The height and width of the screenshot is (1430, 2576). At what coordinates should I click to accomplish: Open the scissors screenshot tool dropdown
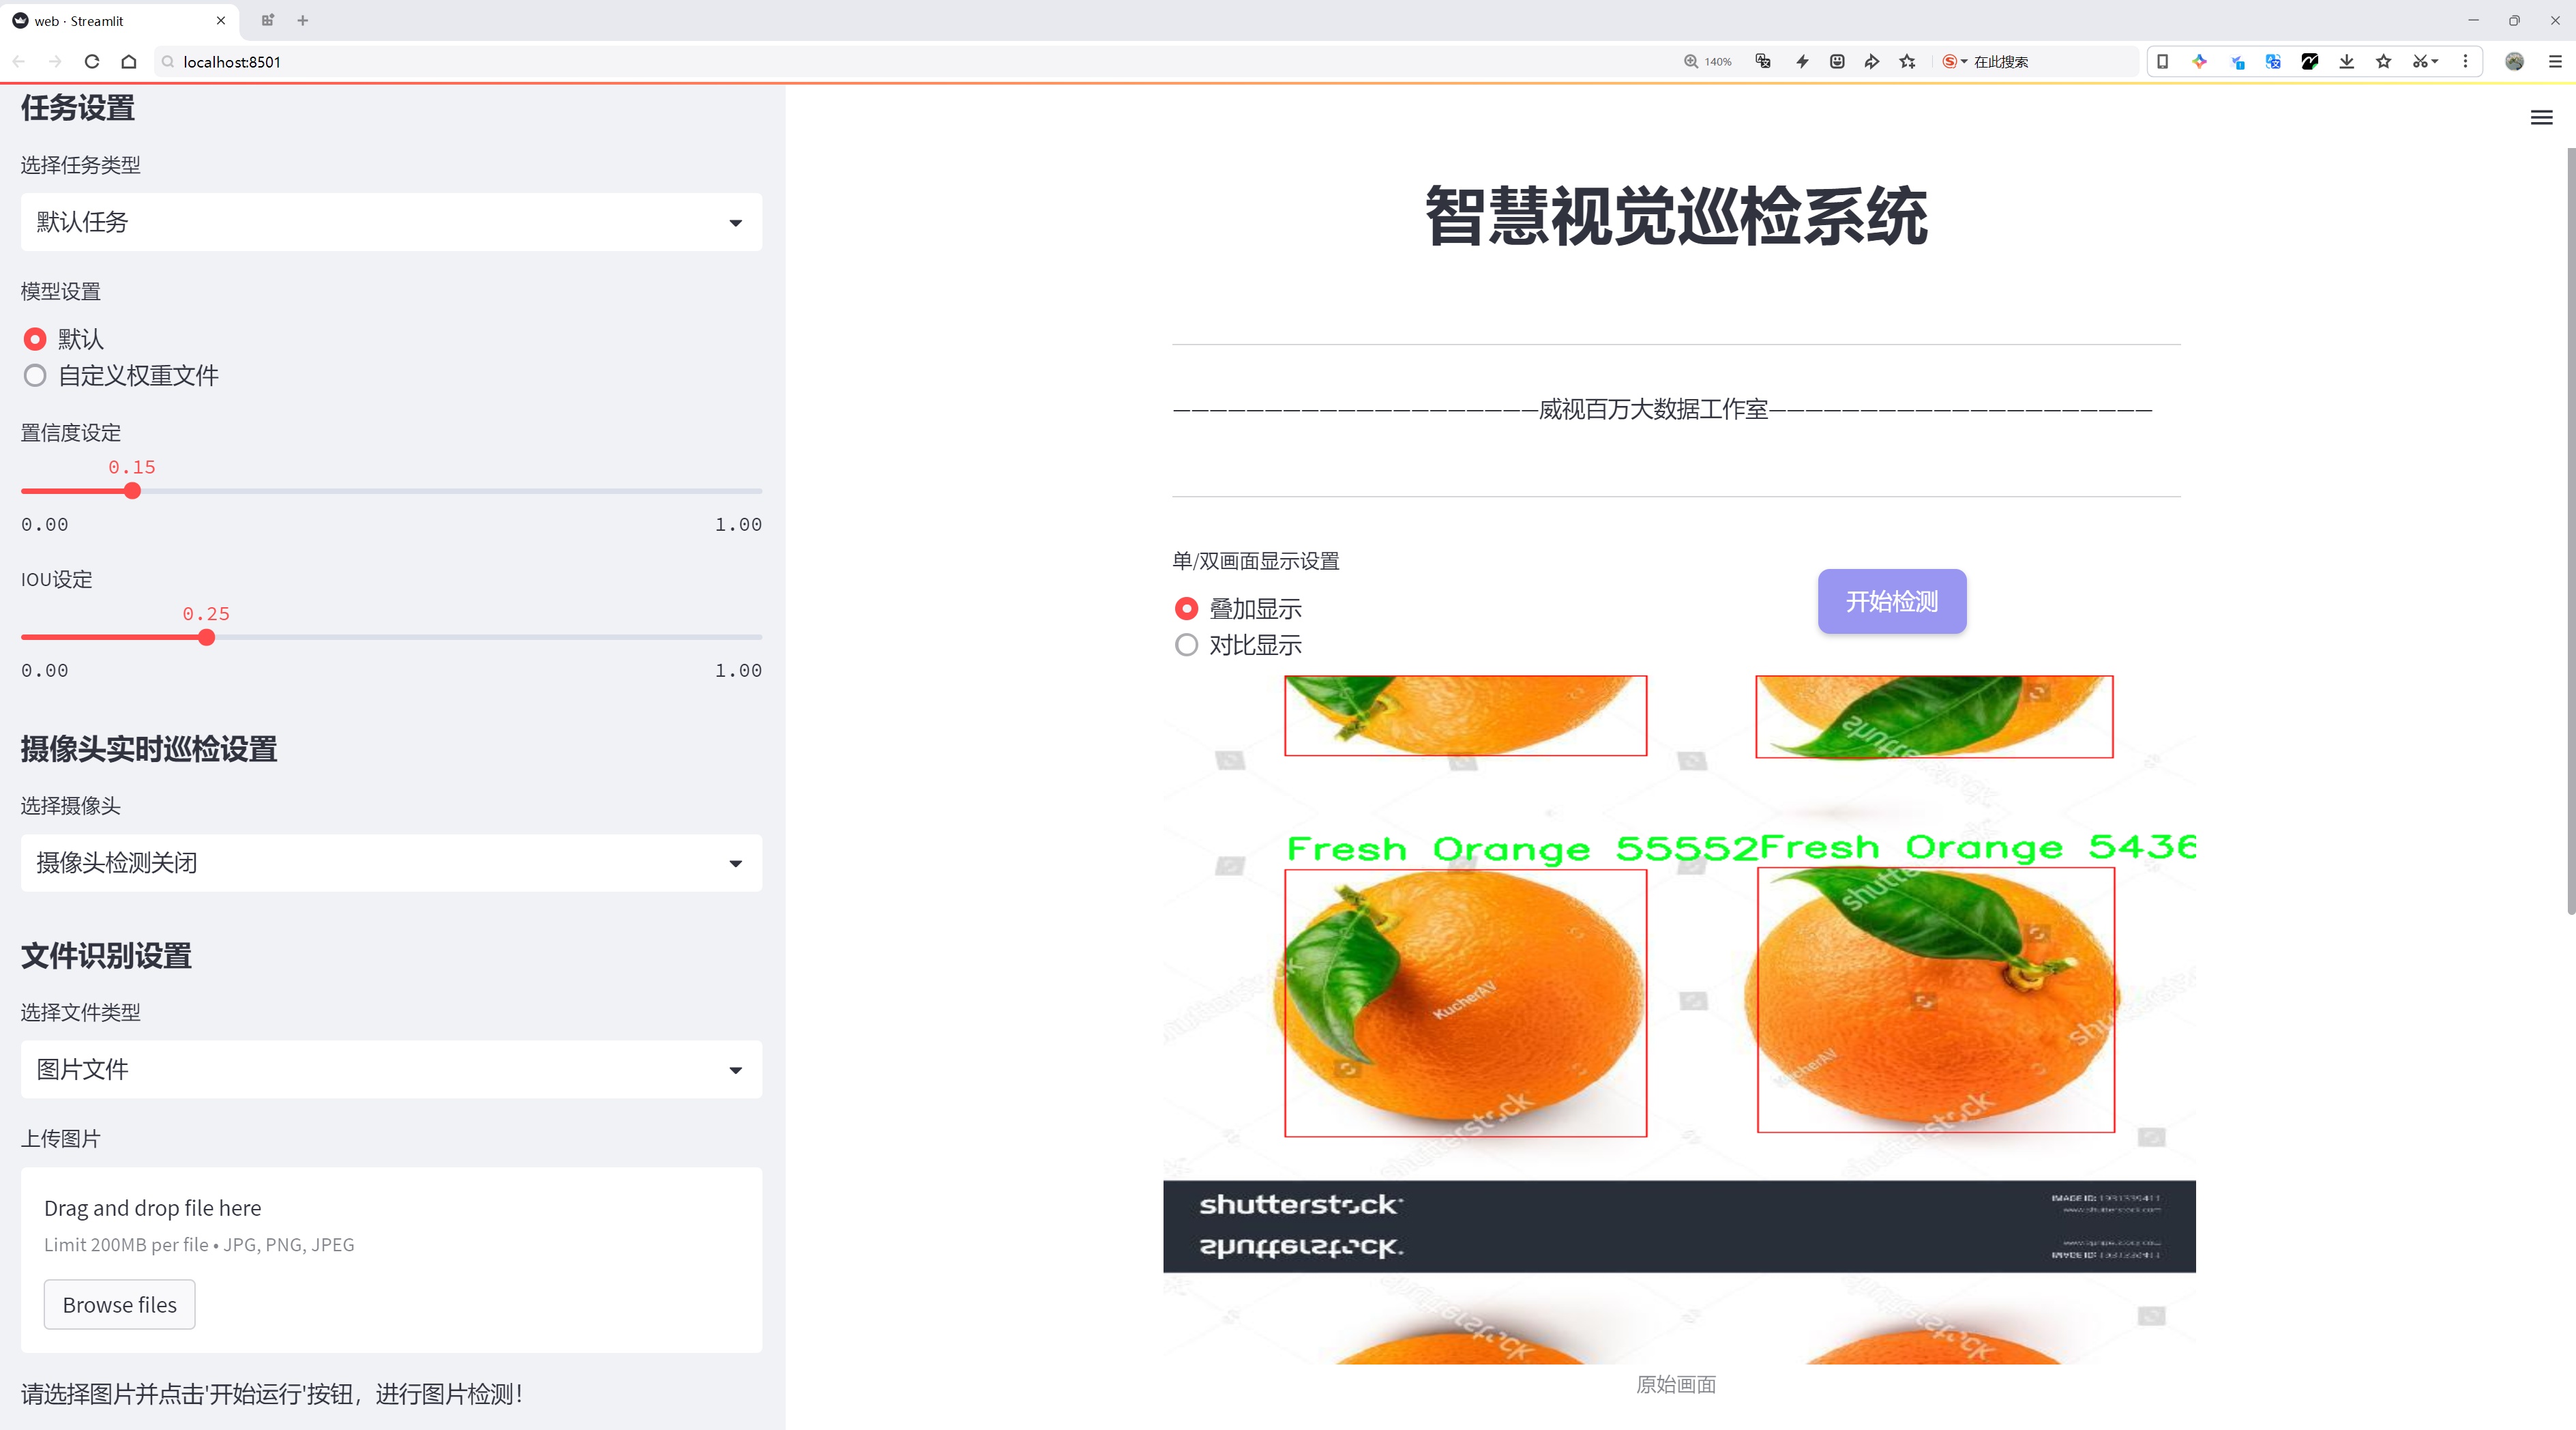pos(2425,61)
